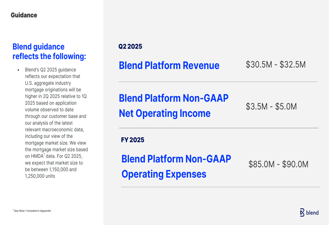Click the bullet point marker
The width and height of the screenshot is (329, 225).
click(18, 70)
